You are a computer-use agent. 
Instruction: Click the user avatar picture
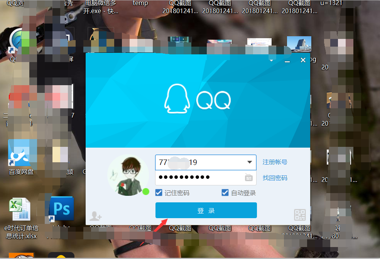pyautogui.click(x=128, y=175)
